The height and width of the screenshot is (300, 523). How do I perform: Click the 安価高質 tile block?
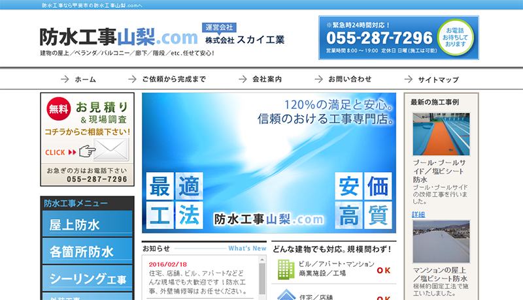click(x=363, y=200)
